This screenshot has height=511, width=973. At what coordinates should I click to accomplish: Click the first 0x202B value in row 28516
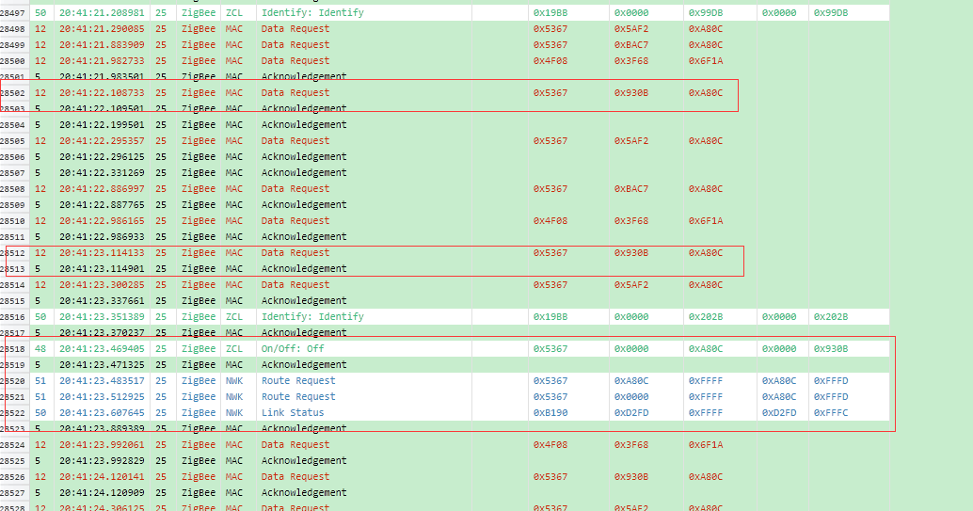[706, 316]
